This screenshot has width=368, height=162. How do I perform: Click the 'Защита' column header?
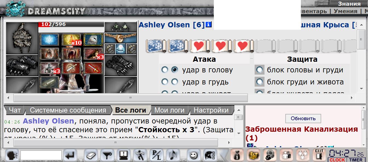pos(302,59)
